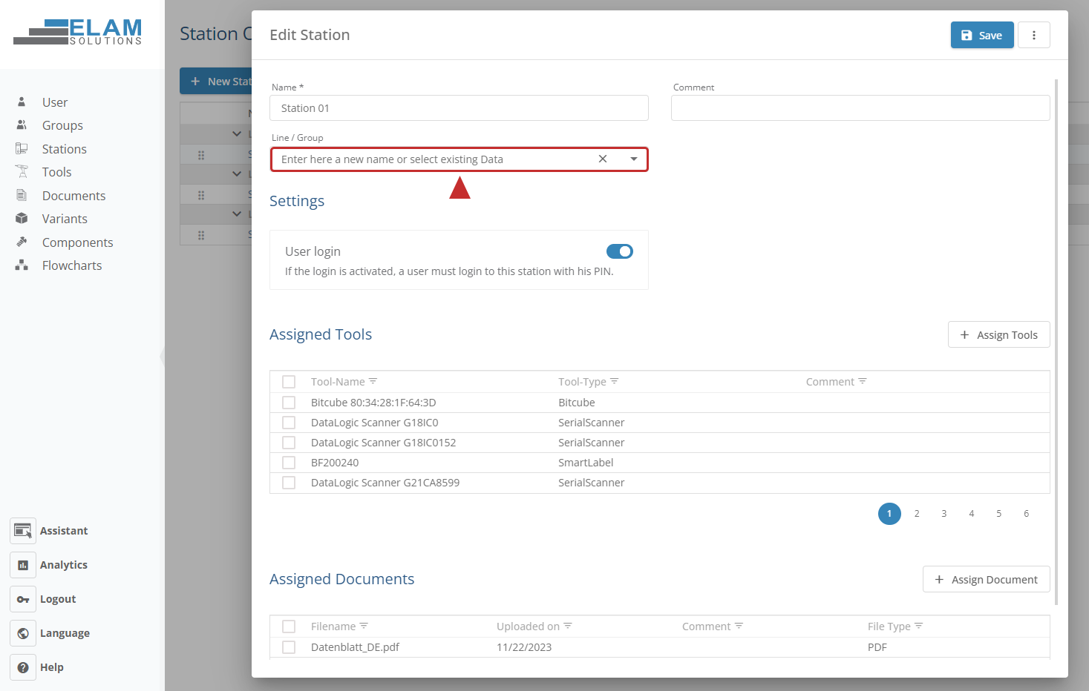
Task: Open the Variants section via its box icon
Action: [23, 218]
